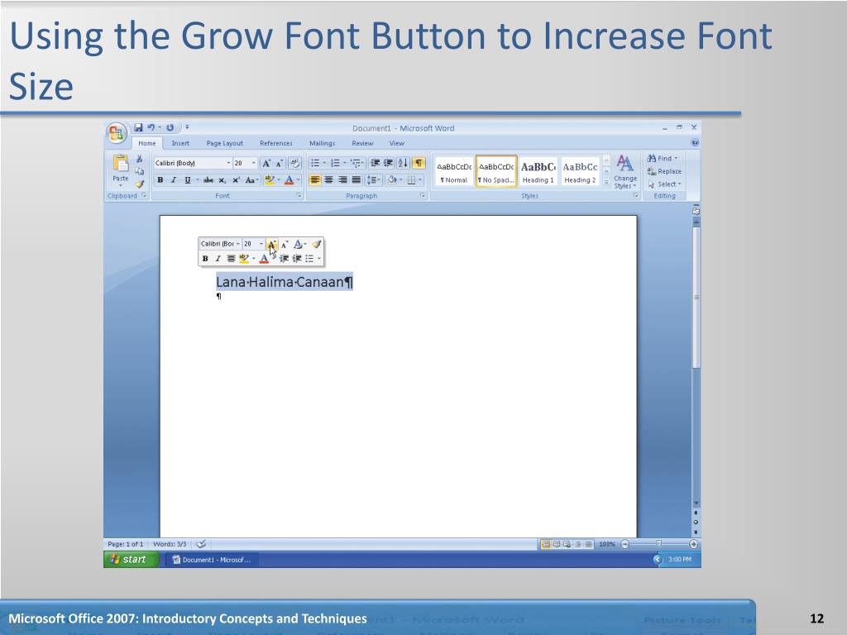Toggle Italic on the Mini toolbar
Image resolution: width=847 pixels, height=635 pixels.
coord(218,259)
